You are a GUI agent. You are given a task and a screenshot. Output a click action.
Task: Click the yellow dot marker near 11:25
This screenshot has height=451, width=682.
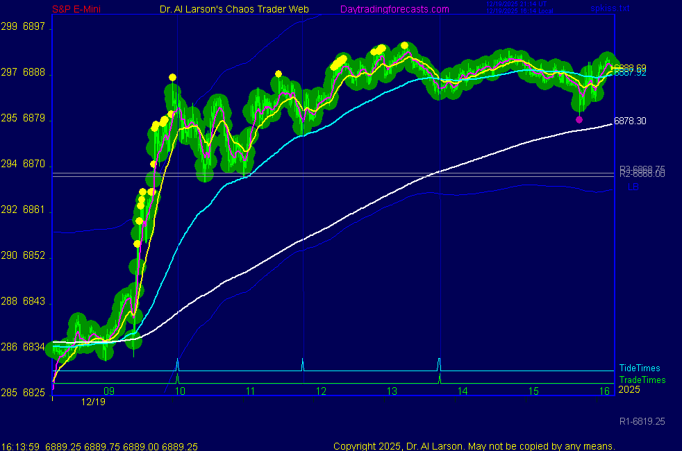pyautogui.click(x=278, y=74)
